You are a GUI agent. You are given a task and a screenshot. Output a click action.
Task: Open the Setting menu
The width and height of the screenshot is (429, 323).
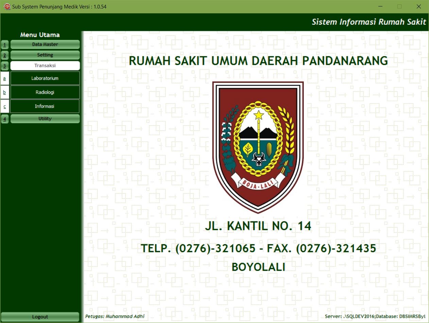45,55
